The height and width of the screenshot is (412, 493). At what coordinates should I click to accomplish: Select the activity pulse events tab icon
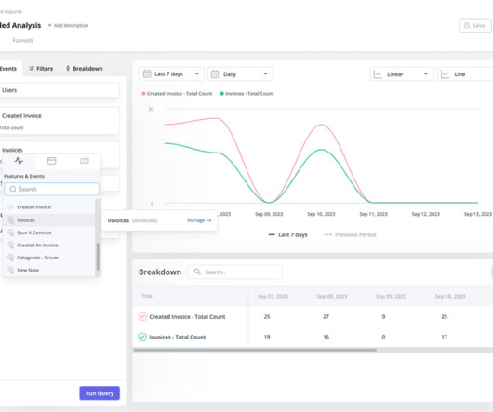[x=19, y=161]
